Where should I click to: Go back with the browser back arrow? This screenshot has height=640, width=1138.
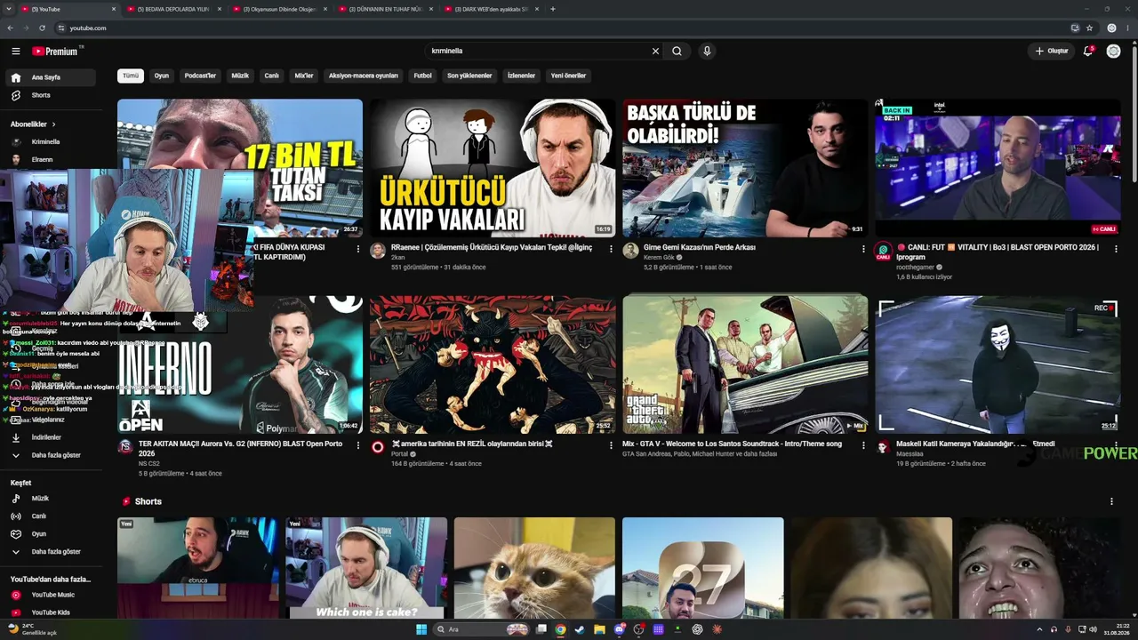(11, 28)
